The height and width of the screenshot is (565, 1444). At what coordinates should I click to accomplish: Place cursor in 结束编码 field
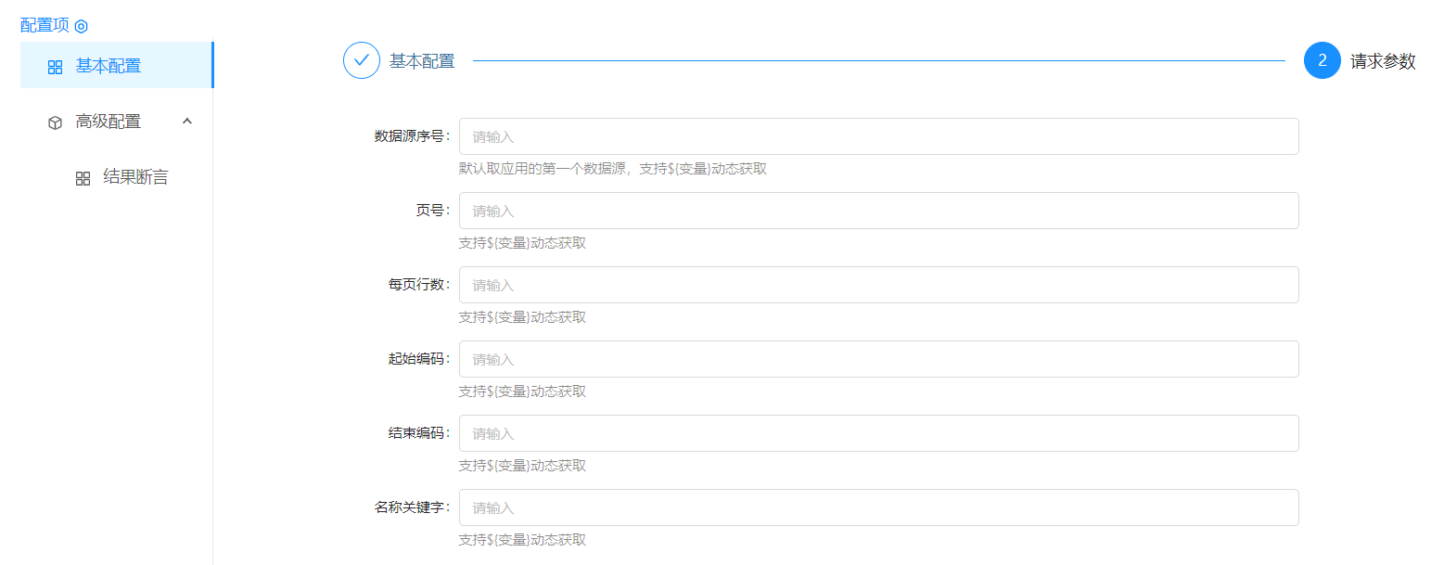point(878,433)
